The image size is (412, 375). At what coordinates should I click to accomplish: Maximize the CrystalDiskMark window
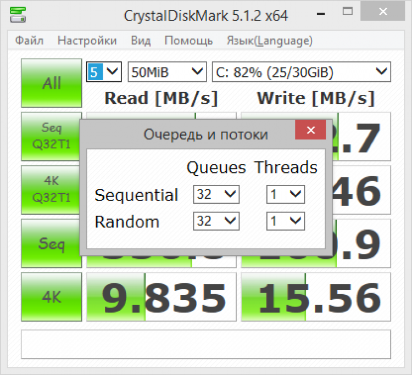point(348,12)
